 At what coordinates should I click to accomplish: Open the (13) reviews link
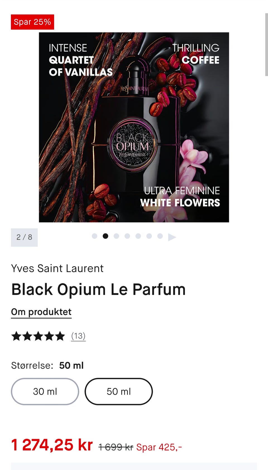[x=78, y=336]
